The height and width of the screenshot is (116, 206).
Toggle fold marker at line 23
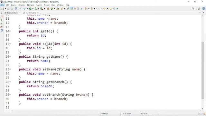pos(10,69)
